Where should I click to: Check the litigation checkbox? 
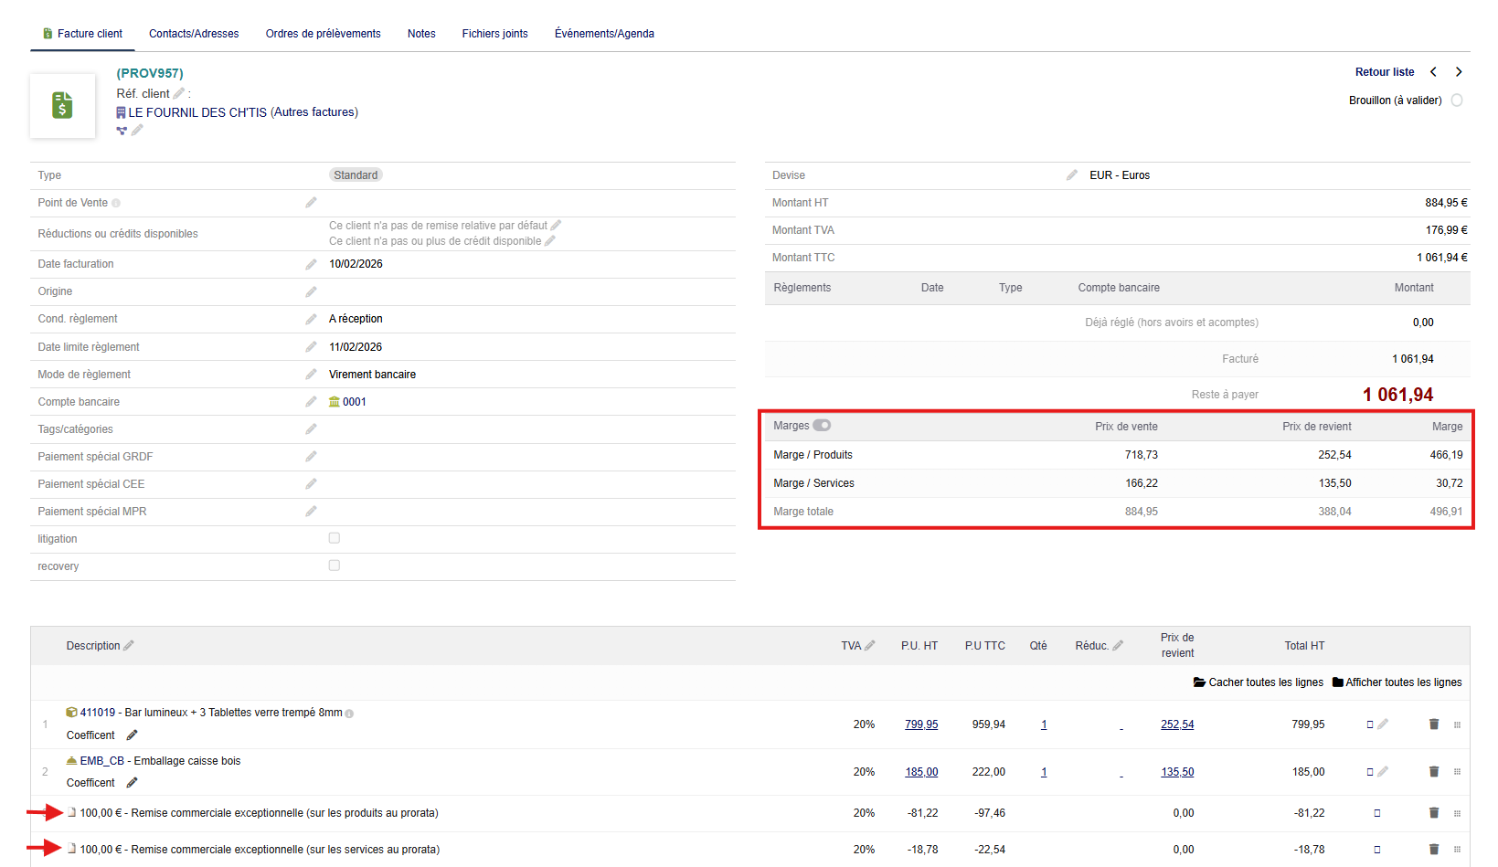click(335, 538)
